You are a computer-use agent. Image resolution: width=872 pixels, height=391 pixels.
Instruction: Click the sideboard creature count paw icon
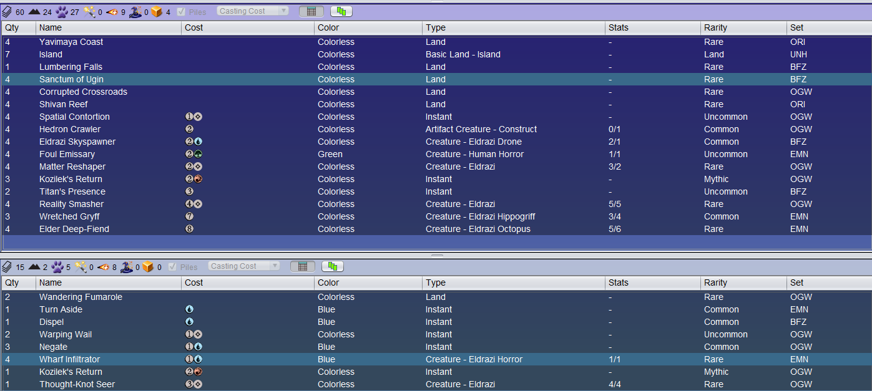coord(57,266)
